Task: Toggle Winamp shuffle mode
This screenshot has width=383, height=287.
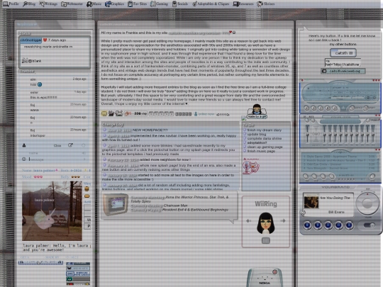Action: (355, 108)
